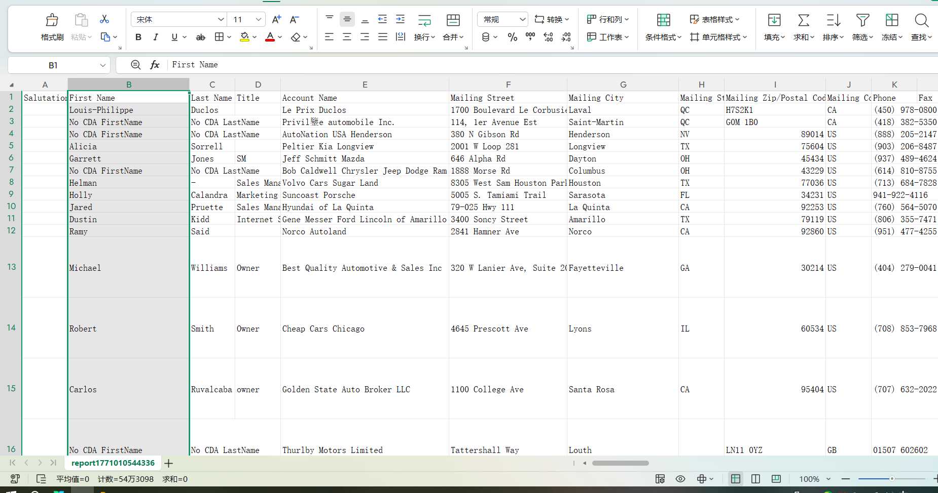This screenshot has height=493, width=938.
Task: Decrease decimal places
Action: click(566, 37)
